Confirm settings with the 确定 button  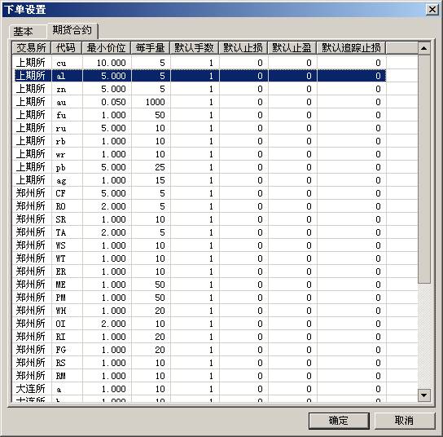pos(339,421)
